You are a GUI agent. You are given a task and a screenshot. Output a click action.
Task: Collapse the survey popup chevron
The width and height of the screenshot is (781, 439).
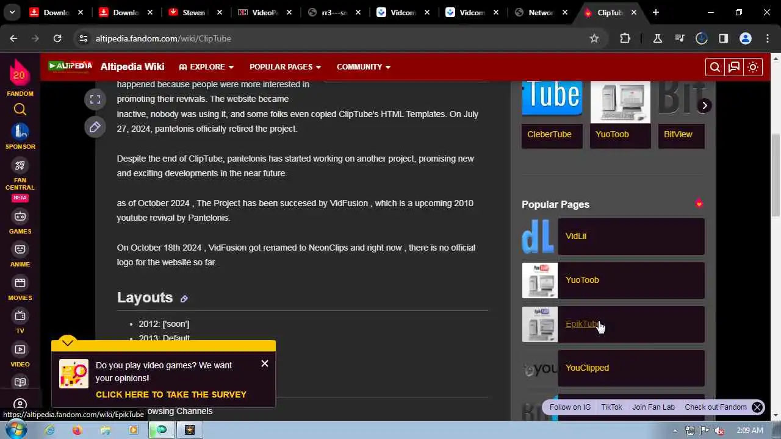click(68, 342)
